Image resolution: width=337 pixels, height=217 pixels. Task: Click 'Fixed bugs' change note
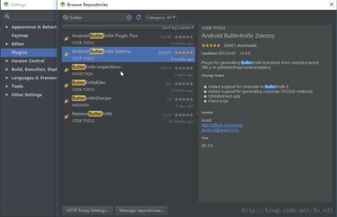point(218,101)
